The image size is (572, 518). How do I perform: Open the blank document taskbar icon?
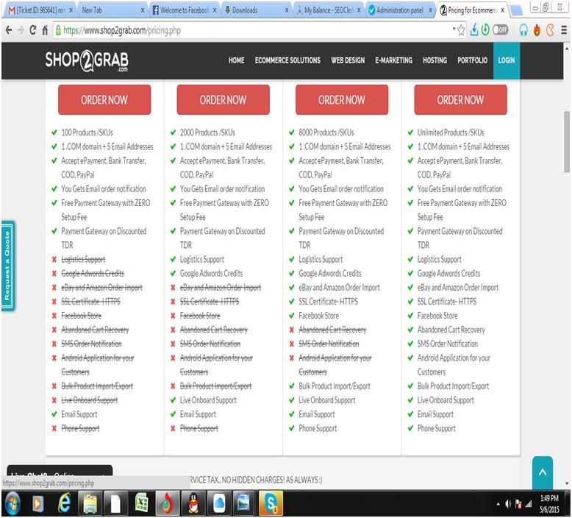tap(115, 504)
